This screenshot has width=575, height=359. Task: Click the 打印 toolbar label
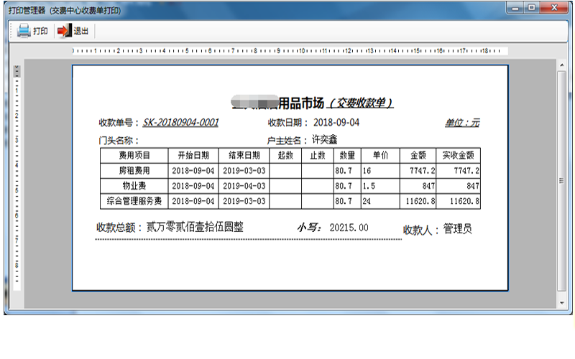tap(40, 32)
